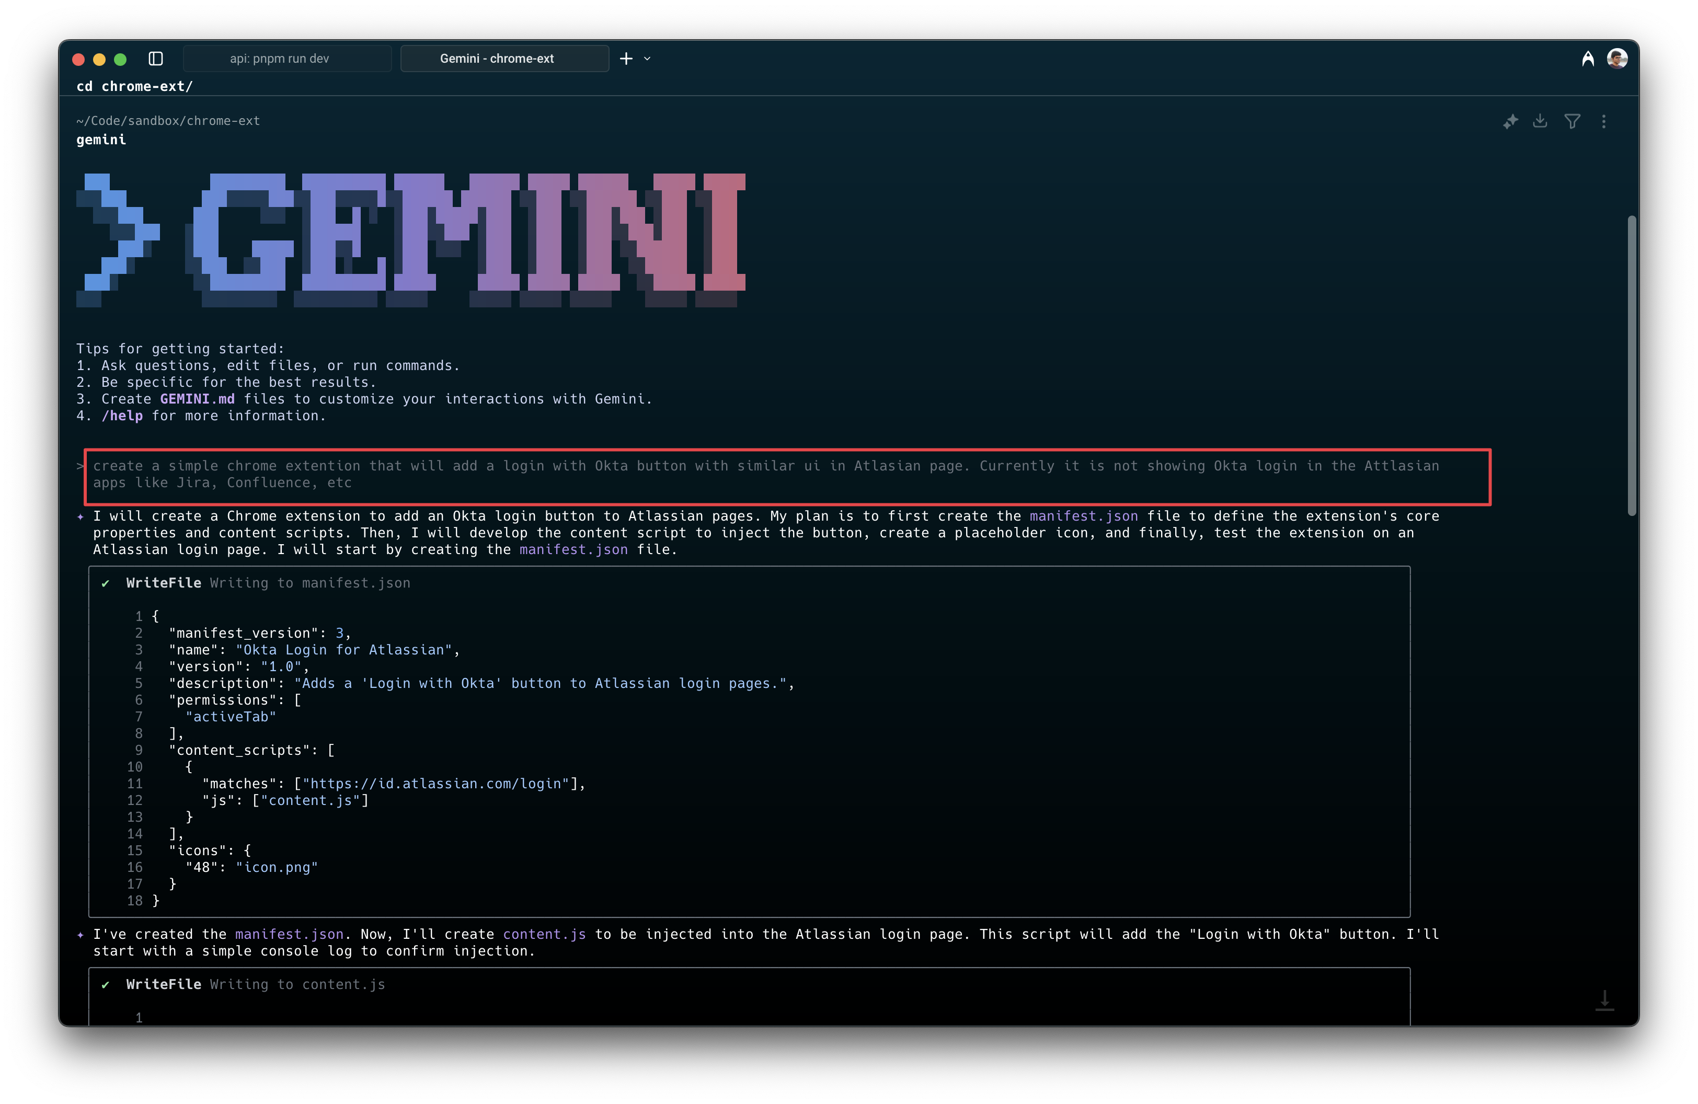Screen dimensions: 1698x1104
Task: Click the '"permissions": [' line
Action: 235,700
